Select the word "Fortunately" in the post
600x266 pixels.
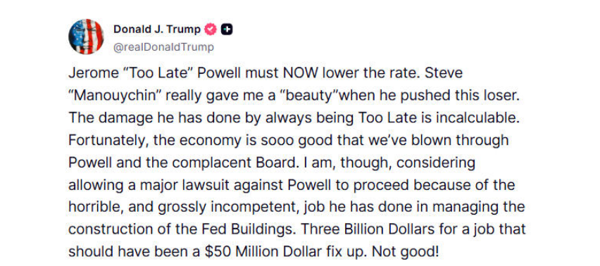click(x=108, y=140)
